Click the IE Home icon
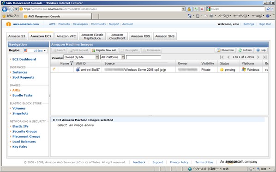The width and height of the screenshot is (276, 172). pos(189,16)
